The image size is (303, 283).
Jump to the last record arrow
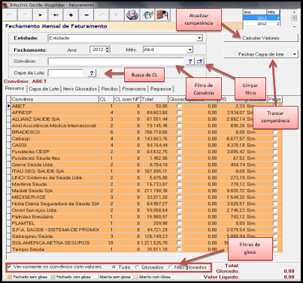[56, 15]
